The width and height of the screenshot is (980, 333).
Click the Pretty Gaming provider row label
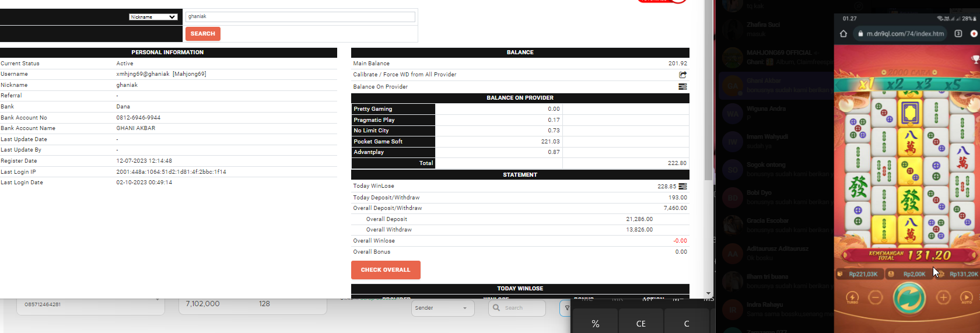coord(393,109)
